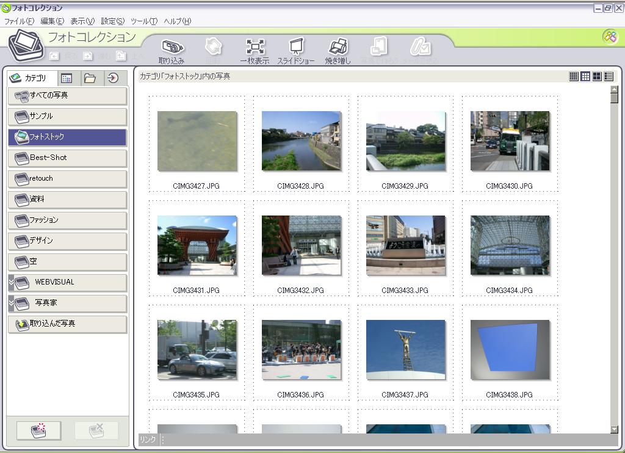
Task: Click the vertical scrollbar thumb
Action: (x=614, y=98)
